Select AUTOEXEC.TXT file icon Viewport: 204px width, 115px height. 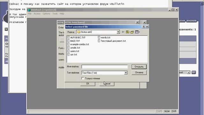coord(69,37)
